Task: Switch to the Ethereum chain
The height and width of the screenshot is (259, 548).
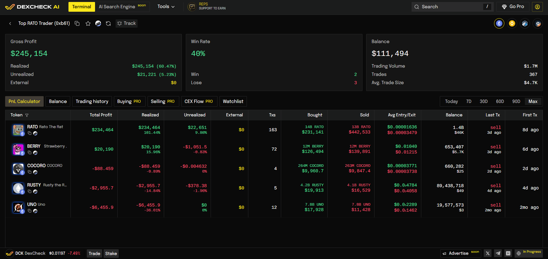Action: pyautogui.click(x=499, y=23)
